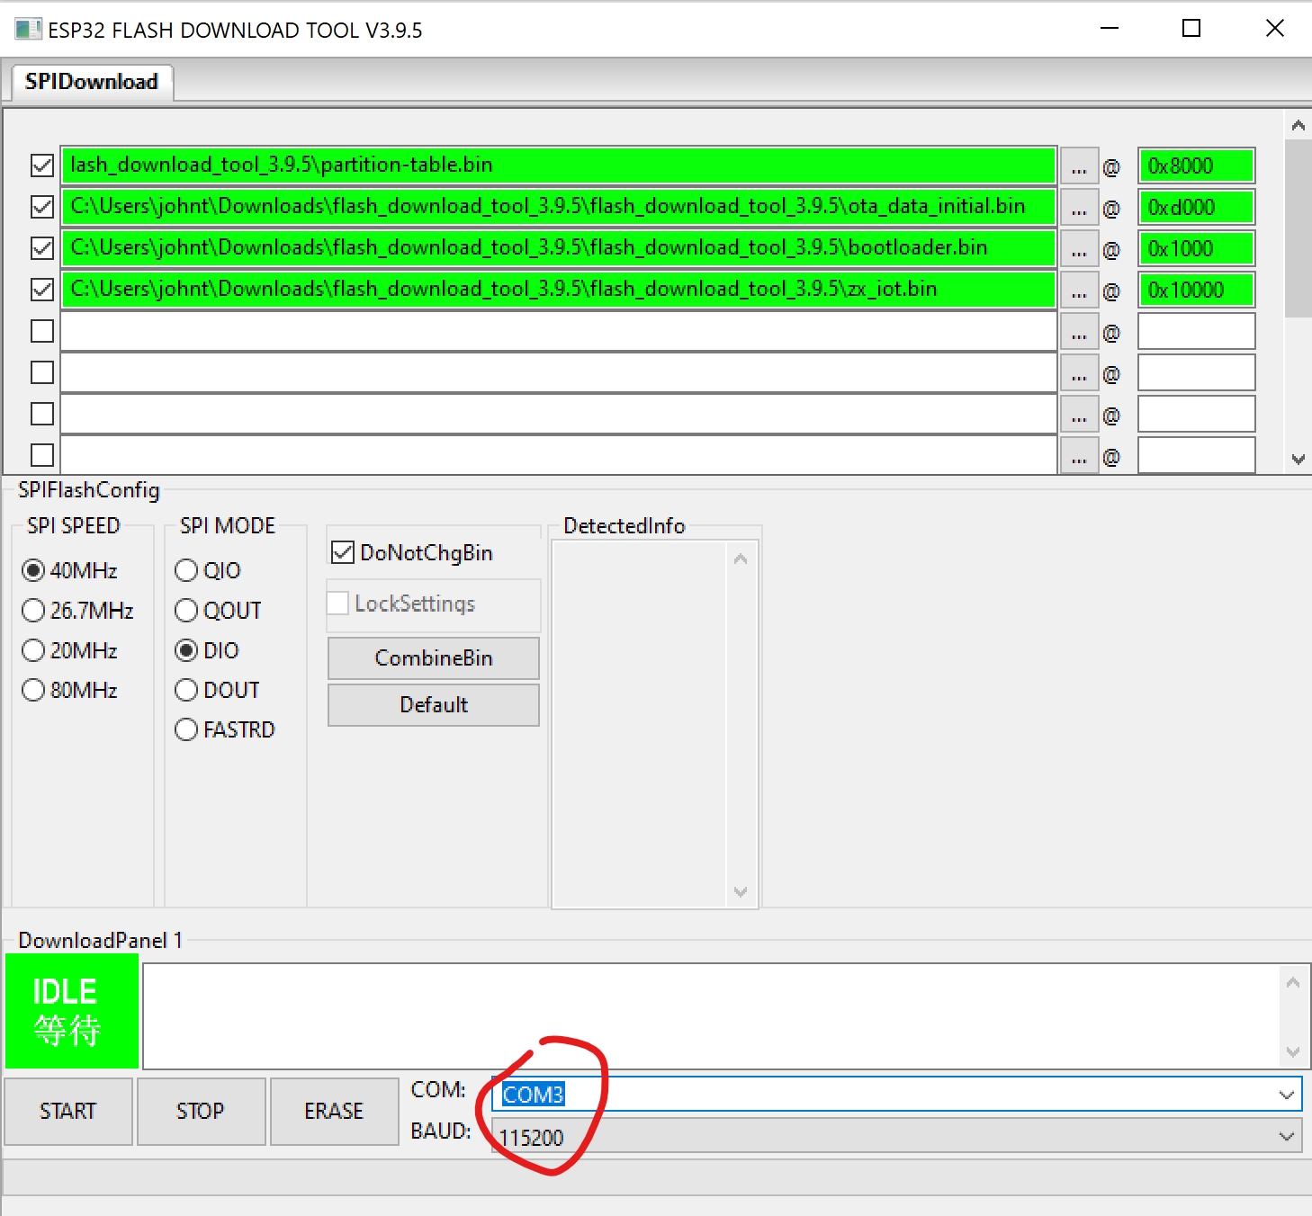Click the 0x10000 address field
Screen dimensions: 1312x1216
pyautogui.click(x=1196, y=291)
